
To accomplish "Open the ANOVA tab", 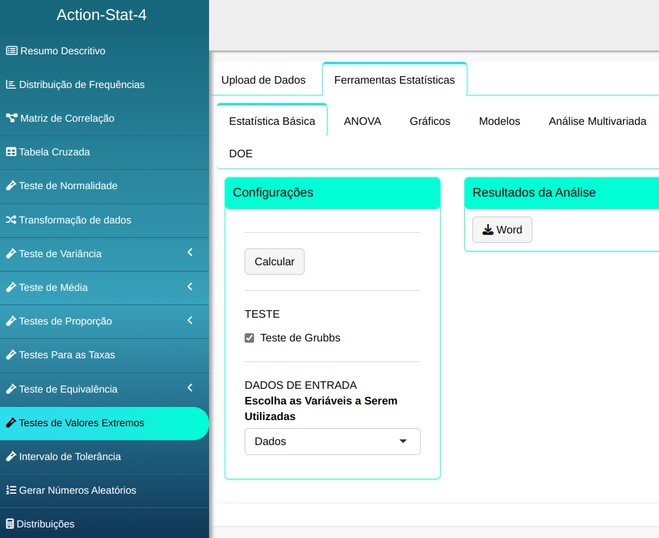I will click(362, 121).
